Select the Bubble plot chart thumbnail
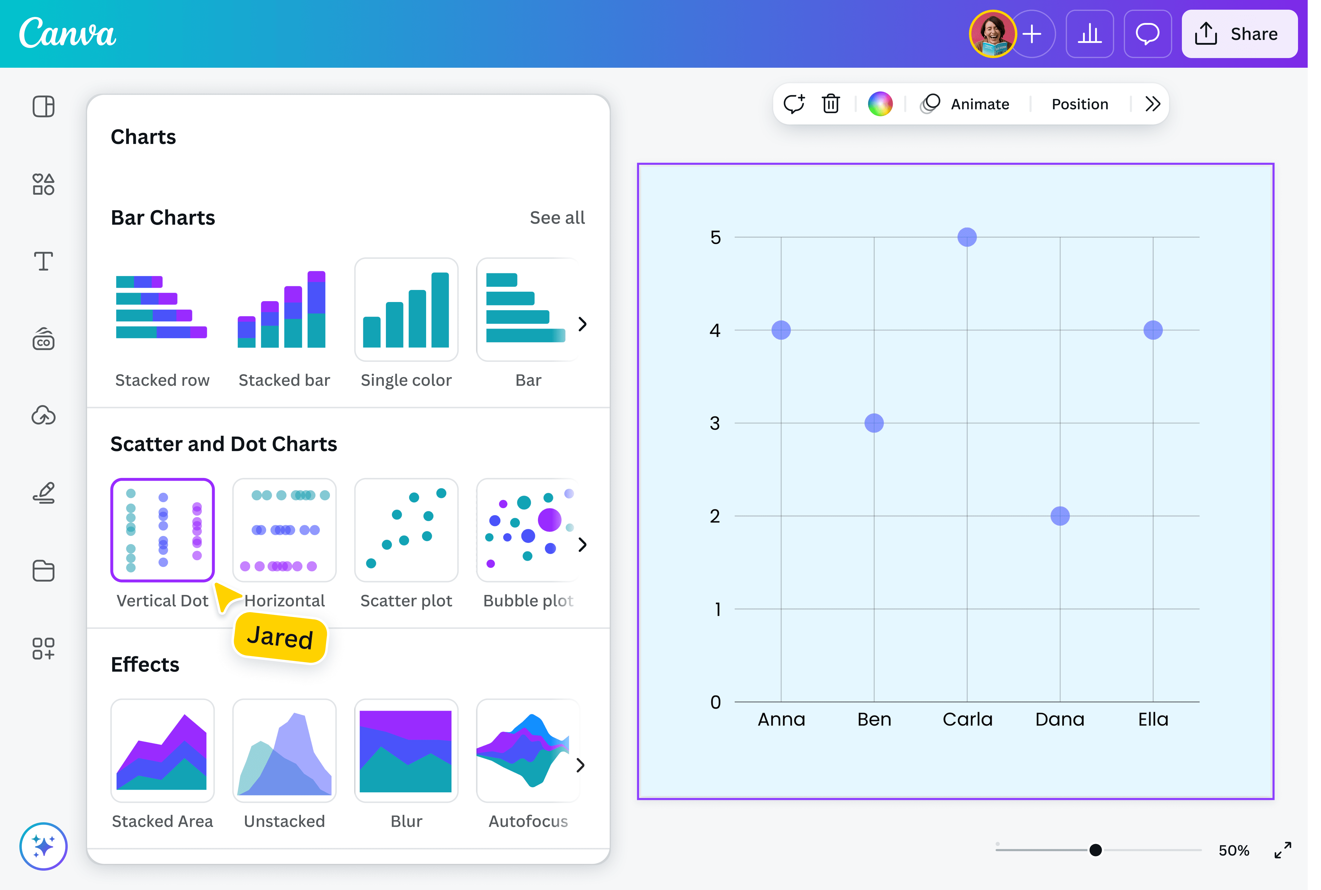 point(527,530)
